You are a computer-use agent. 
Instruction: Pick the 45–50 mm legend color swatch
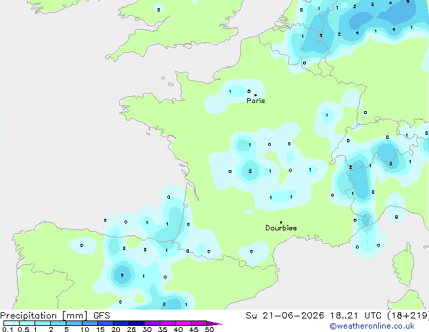tap(199, 323)
